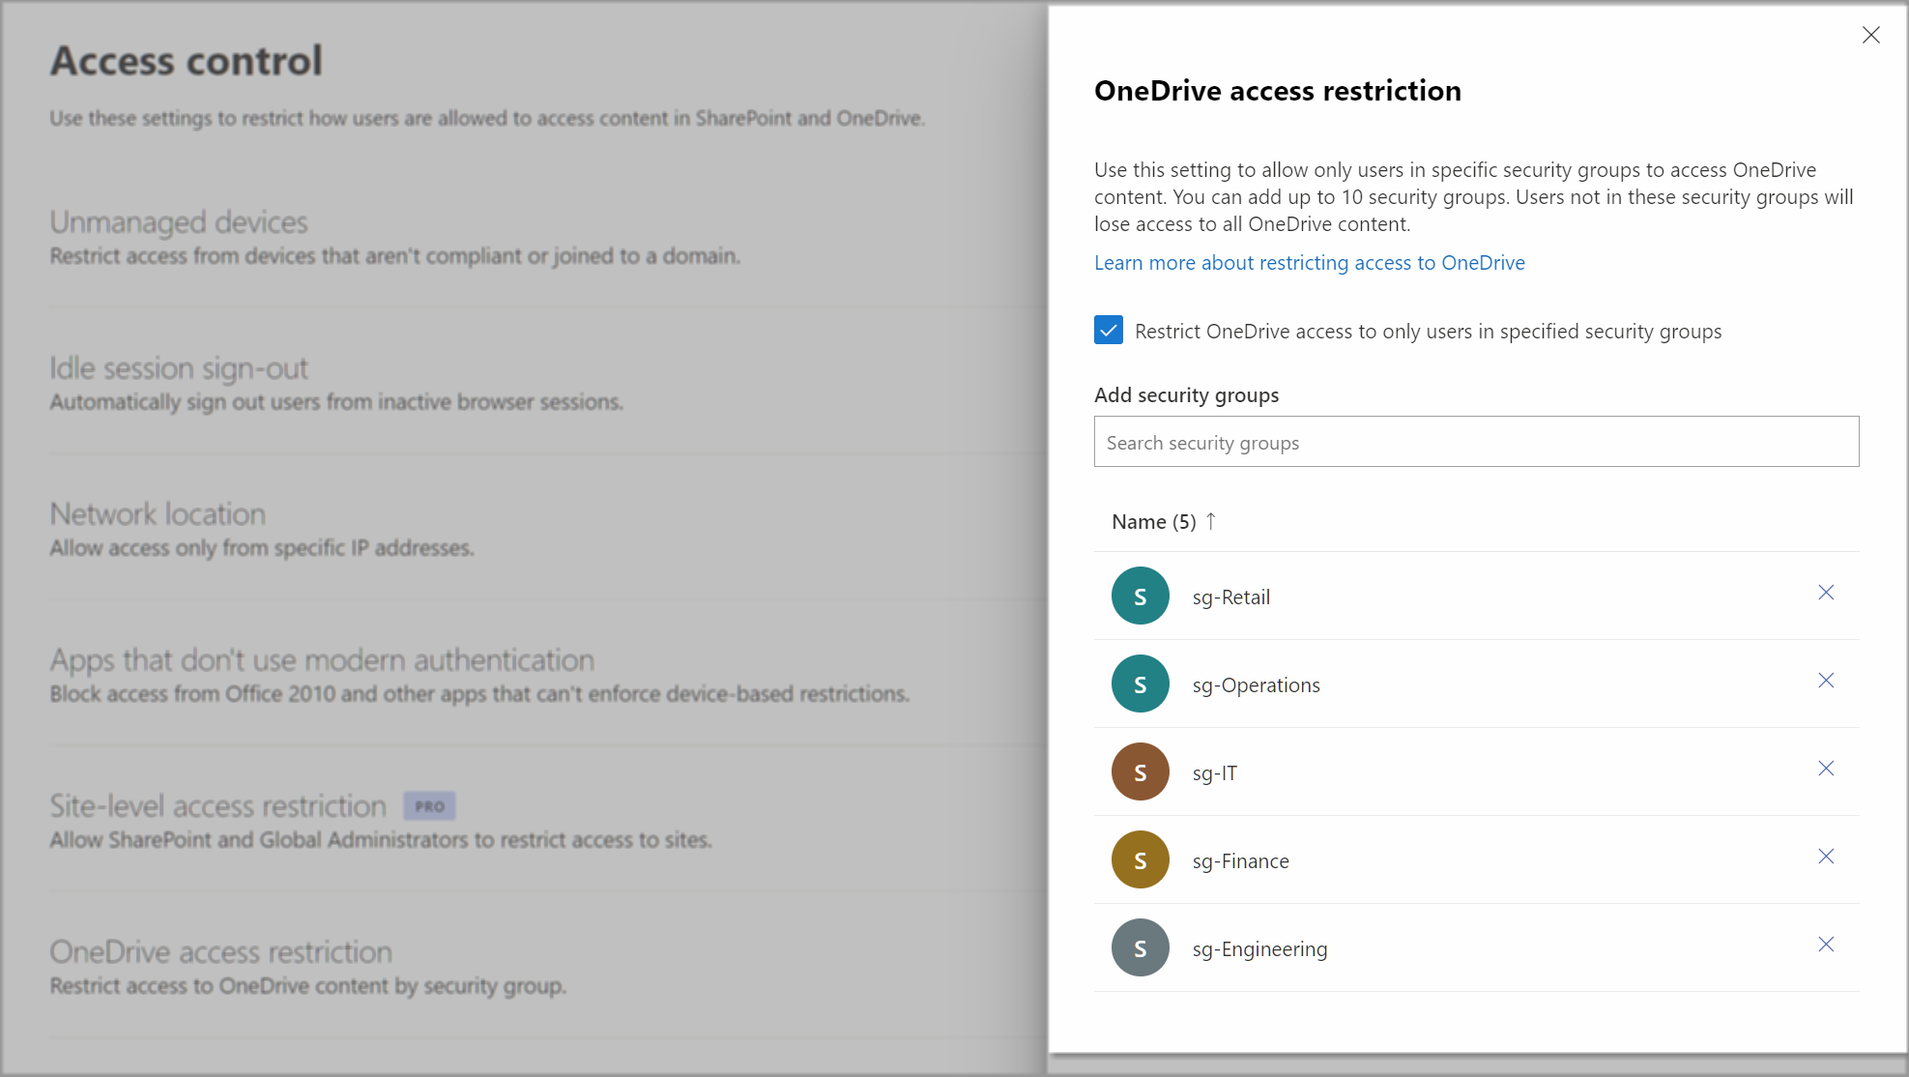Remove sg-Retail security group
This screenshot has height=1077, width=1909.
click(x=1826, y=593)
